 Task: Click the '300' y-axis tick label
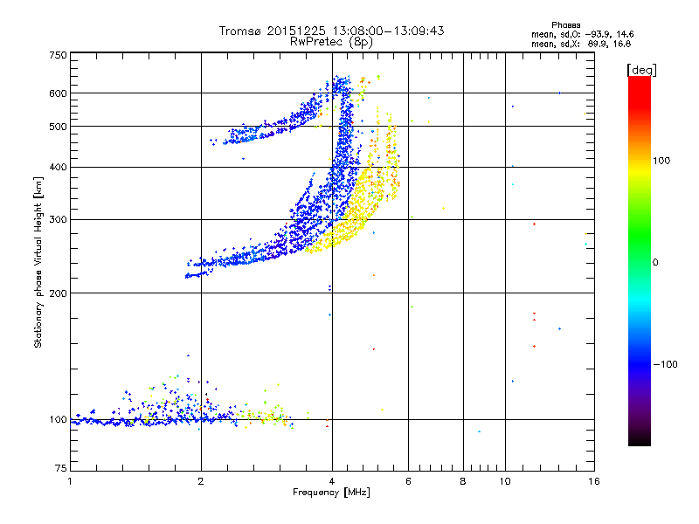[x=59, y=220]
